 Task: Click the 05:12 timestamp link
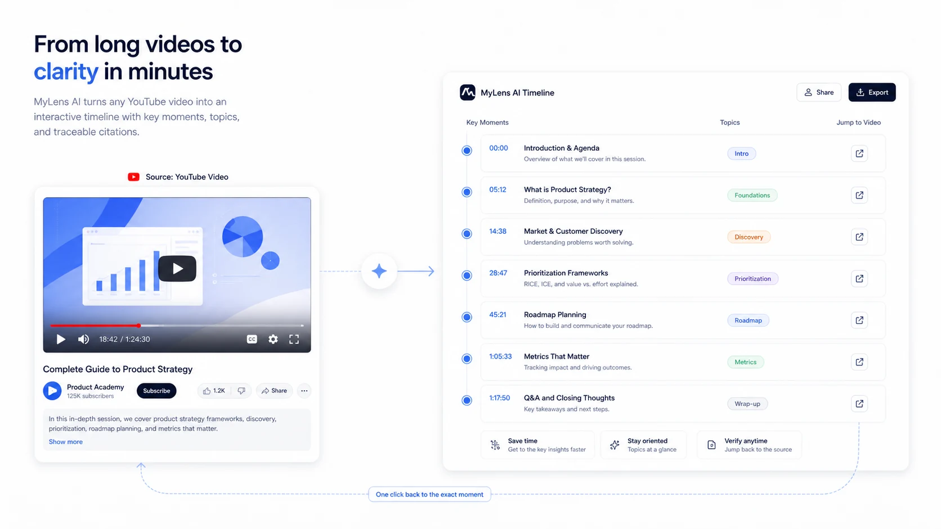coord(498,190)
